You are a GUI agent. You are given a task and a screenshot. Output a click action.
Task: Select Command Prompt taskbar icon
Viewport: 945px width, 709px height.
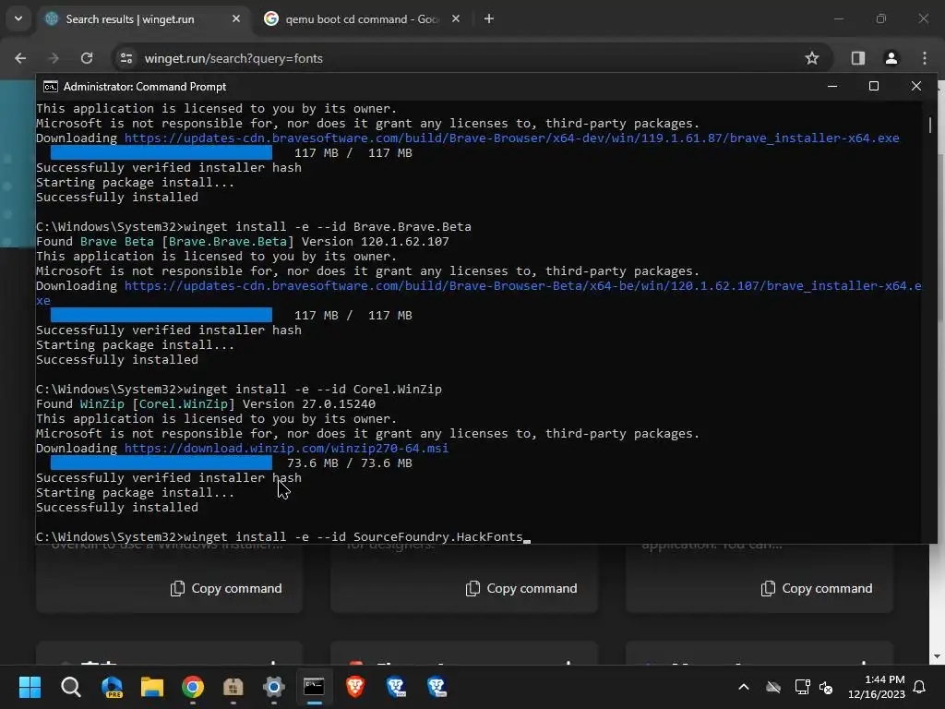[314, 686]
